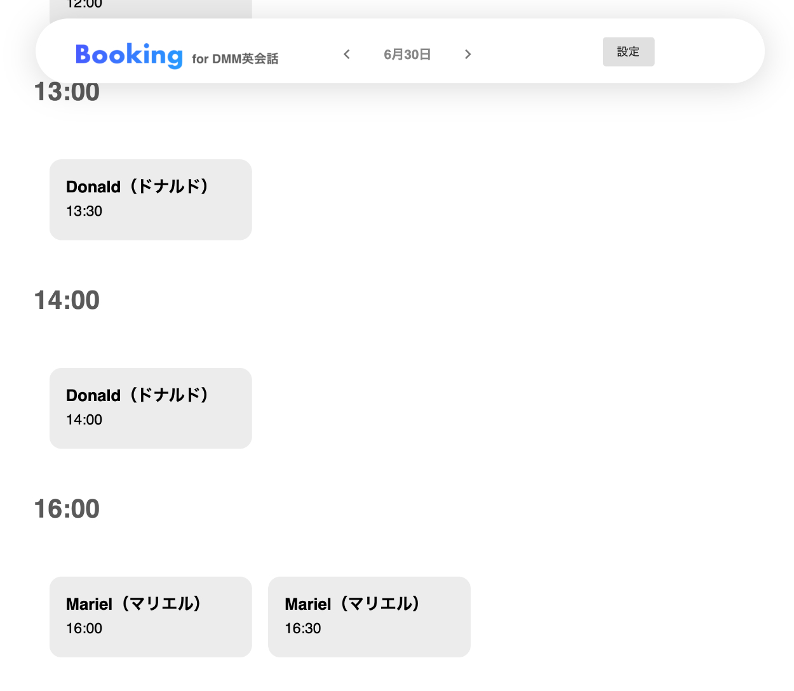Click the 16:00 hour section heading
This screenshot has width=794, height=691.
pyautogui.click(x=67, y=509)
